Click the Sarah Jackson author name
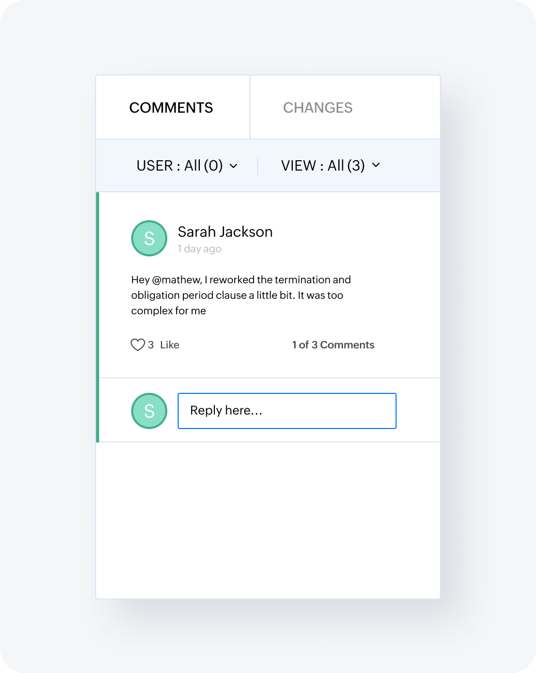Image resolution: width=536 pixels, height=673 pixels. 225,232
